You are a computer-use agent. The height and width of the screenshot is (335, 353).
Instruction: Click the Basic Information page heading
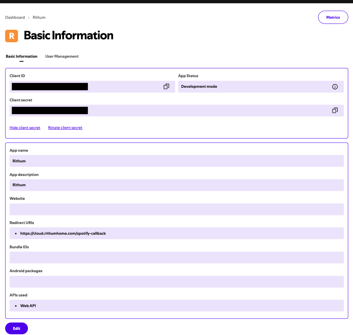(68, 35)
